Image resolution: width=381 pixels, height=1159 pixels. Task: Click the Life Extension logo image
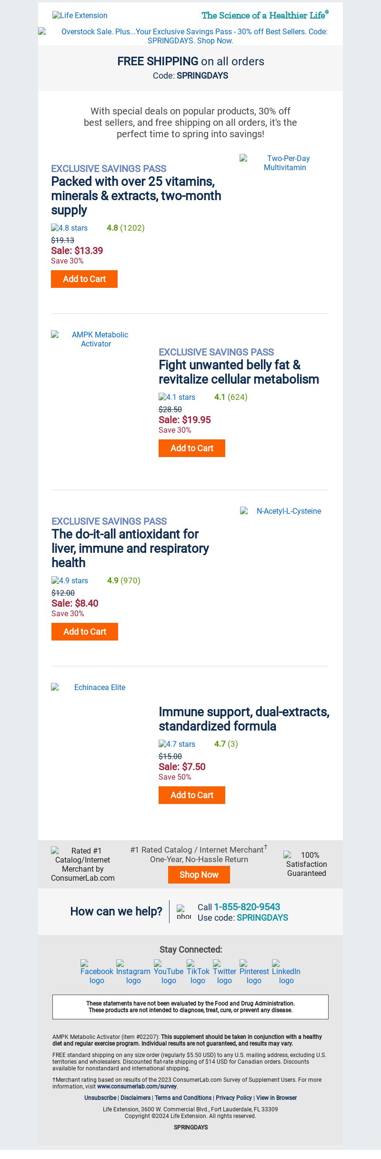point(80,15)
